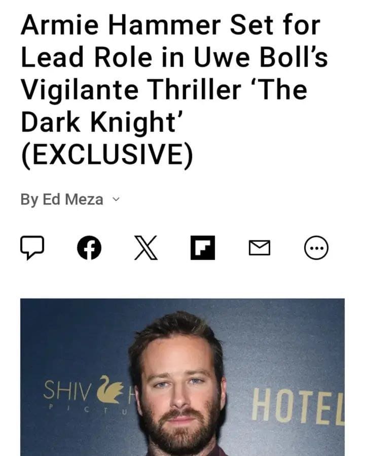This screenshot has width=365, height=456.
Task: Open comments via the speech bubble icon
Action: tap(32, 247)
